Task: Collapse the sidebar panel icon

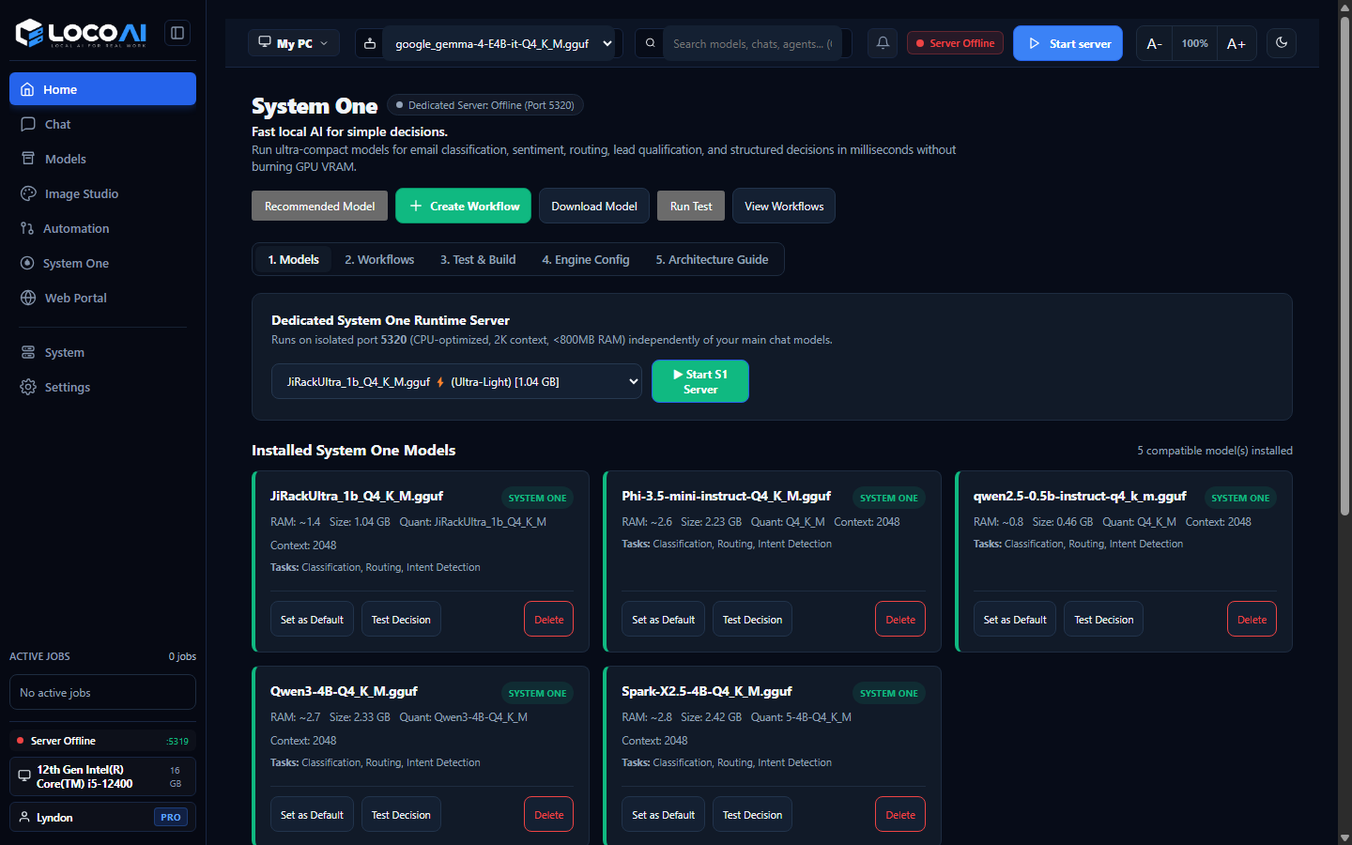Action: coord(177,33)
